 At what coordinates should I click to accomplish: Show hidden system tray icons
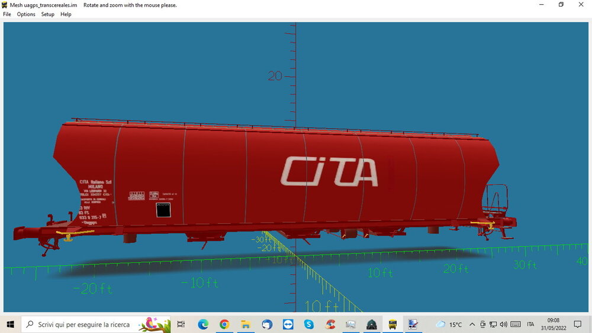pyautogui.click(x=472, y=324)
